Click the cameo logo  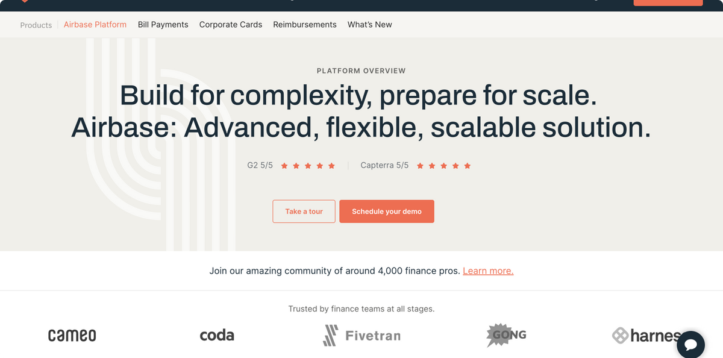[72, 336]
